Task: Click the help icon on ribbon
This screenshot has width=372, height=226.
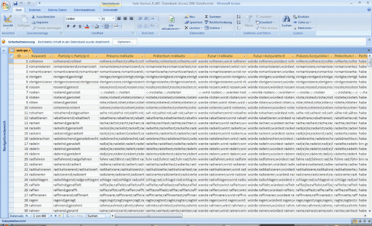Action: click(369, 10)
